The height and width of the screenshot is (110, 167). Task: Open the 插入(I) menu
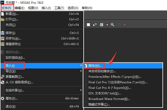click(46, 8)
